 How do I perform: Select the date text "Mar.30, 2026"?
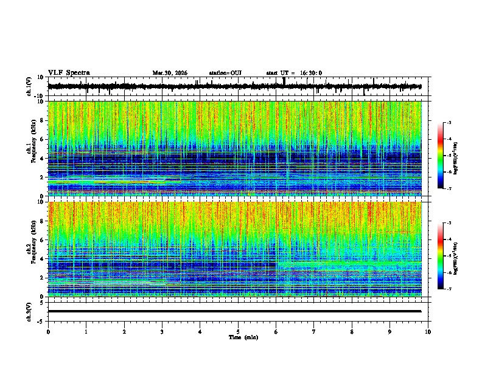click(170, 73)
